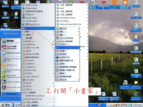
Task: Launch Ulead VideoStudio from the Start menu
Action: tap(11, 82)
